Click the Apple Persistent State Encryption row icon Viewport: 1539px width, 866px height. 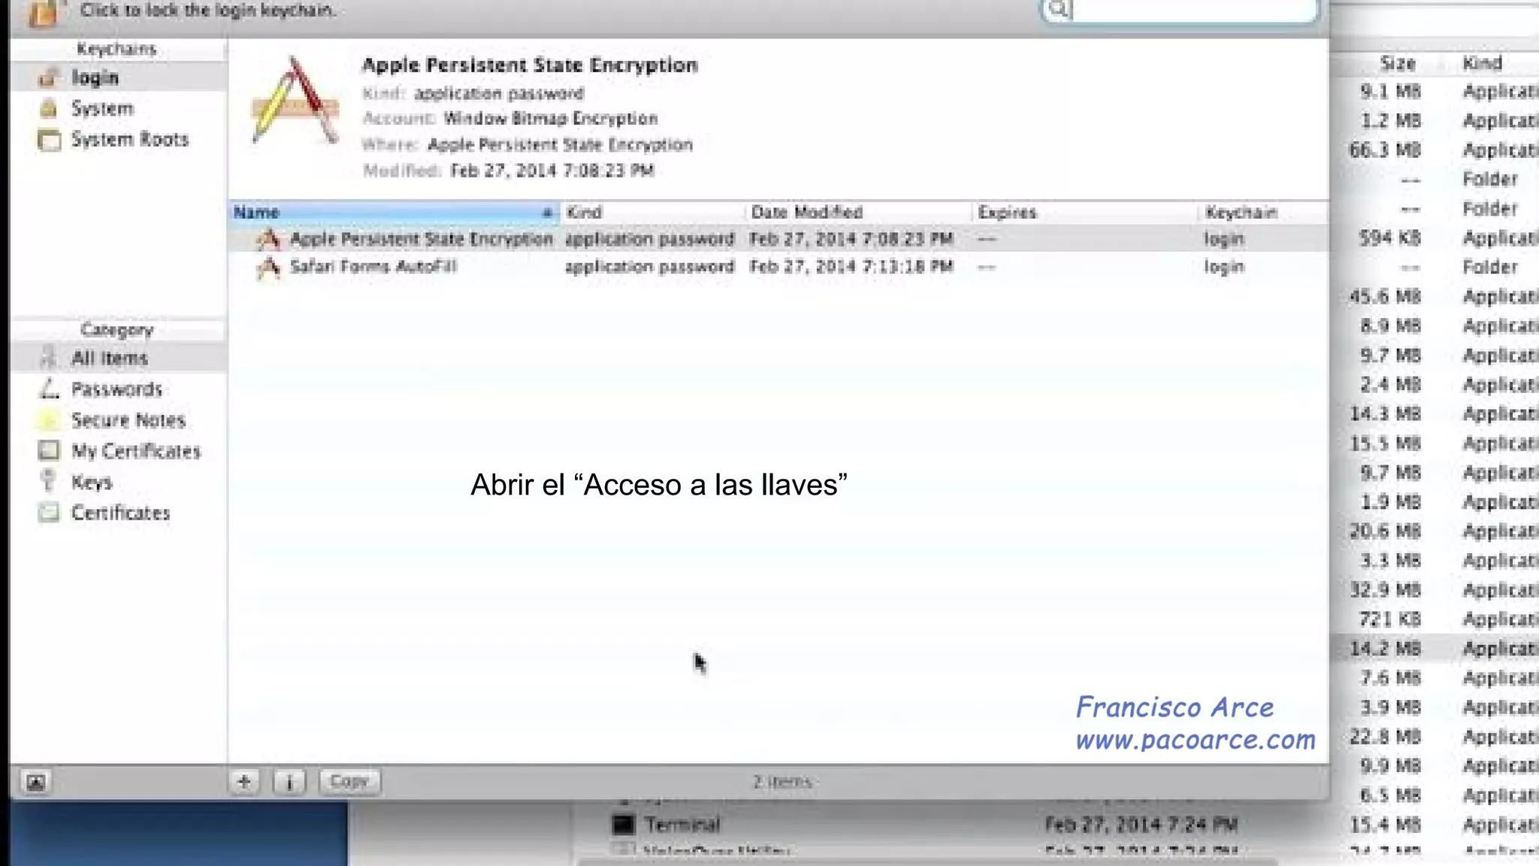click(268, 239)
